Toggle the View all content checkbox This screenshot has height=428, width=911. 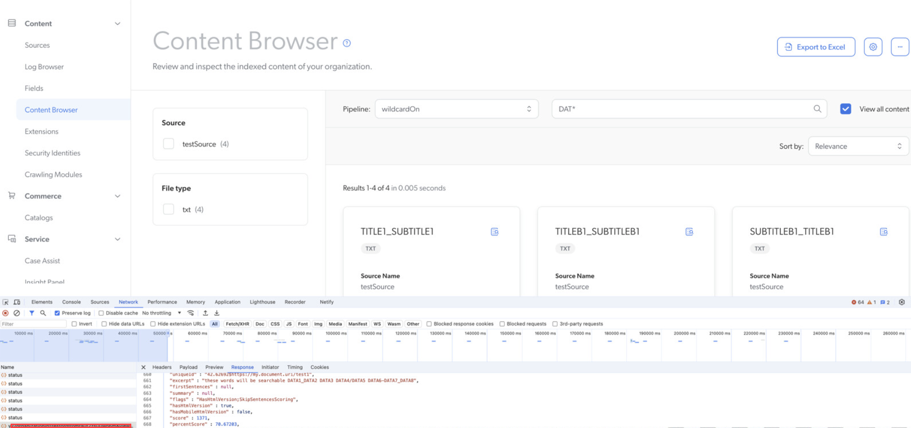point(845,109)
